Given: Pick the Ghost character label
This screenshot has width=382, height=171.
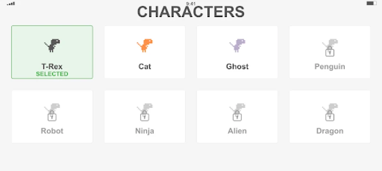Looking at the screenshot, I should tap(237, 67).
